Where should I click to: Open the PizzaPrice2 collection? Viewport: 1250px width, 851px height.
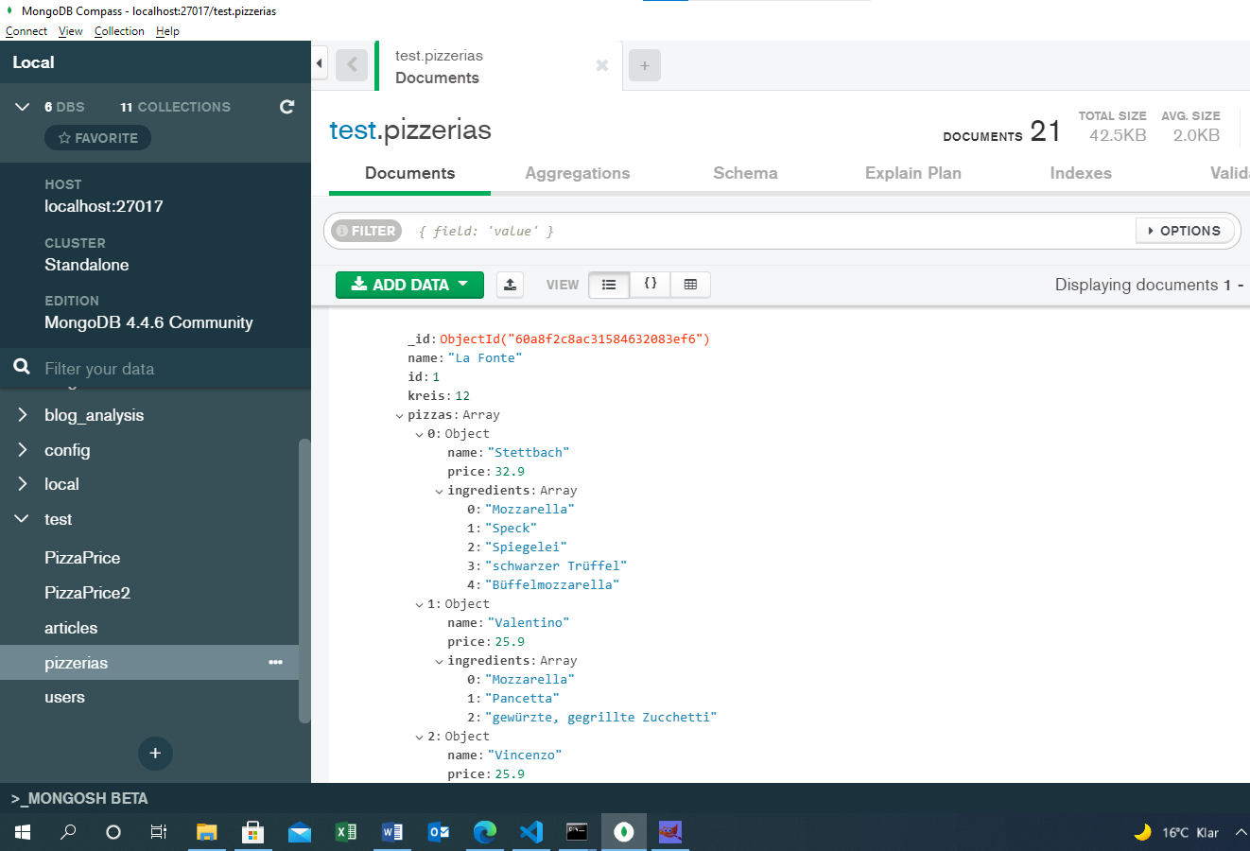87,593
